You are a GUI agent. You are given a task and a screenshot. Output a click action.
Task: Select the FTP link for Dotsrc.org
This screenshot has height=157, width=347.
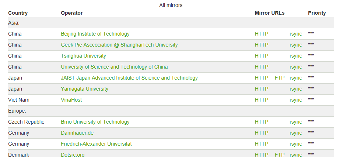280,155
